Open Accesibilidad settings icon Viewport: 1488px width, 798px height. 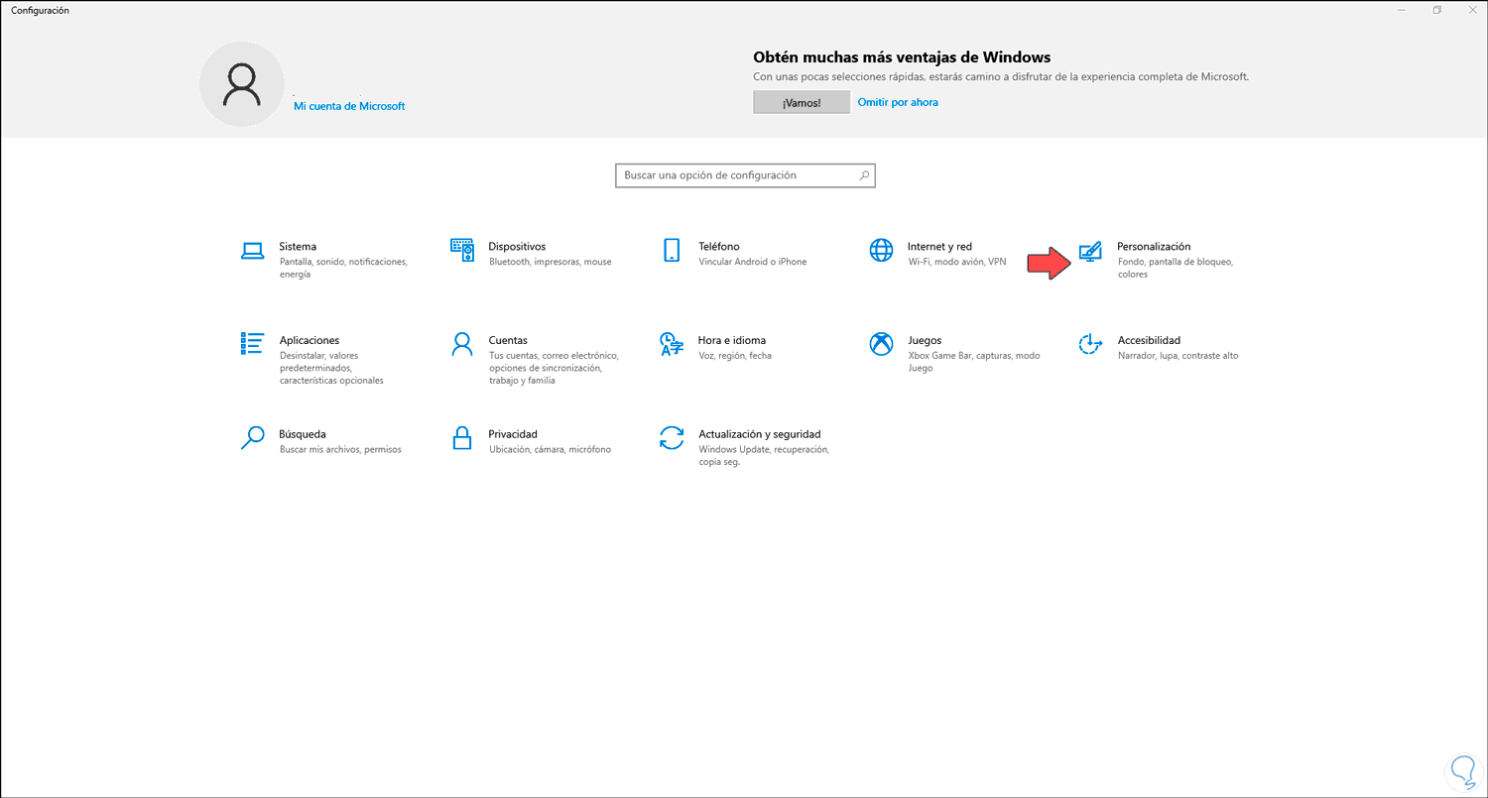click(x=1090, y=344)
